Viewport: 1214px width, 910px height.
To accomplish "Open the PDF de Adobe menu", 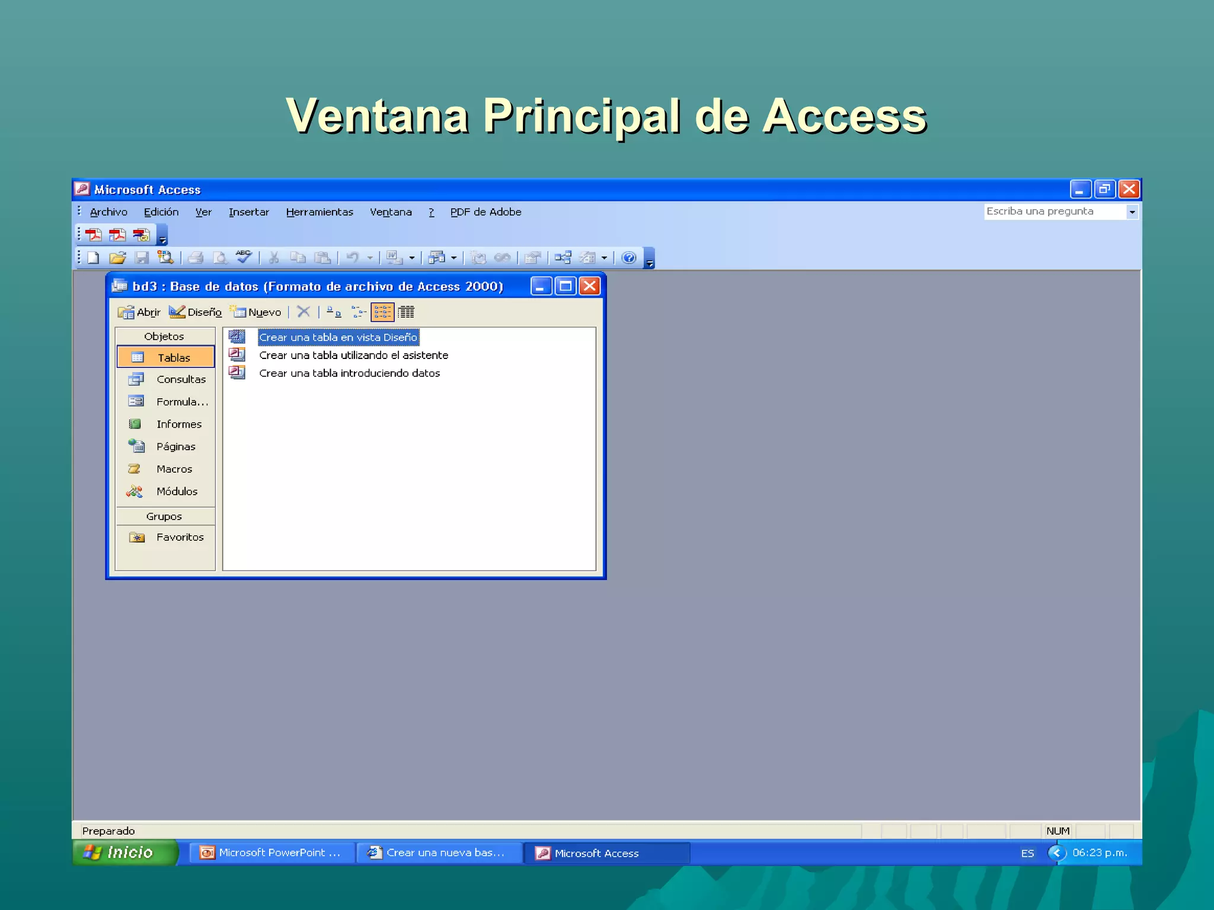I will [485, 212].
